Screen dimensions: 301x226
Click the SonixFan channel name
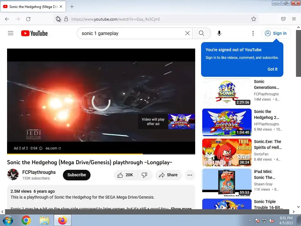261,154
